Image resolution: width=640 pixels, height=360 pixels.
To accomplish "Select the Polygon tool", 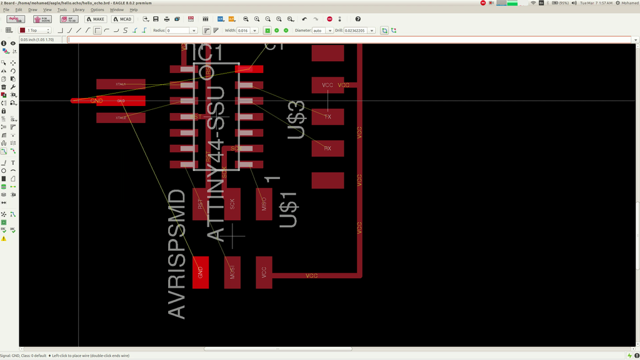I will [x=13, y=178].
